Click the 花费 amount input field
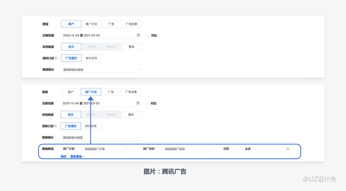Screen dimensions: 346x191 coord(271,149)
